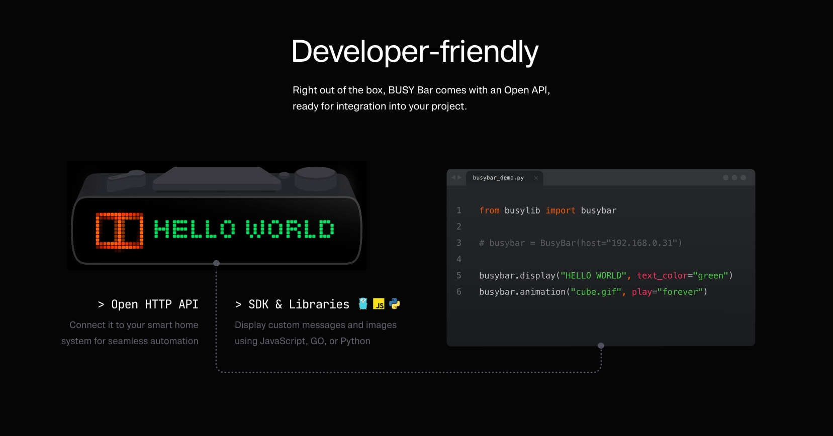Click the Python logo icon
This screenshot has height=436, width=833.
[x=395, y=304]
